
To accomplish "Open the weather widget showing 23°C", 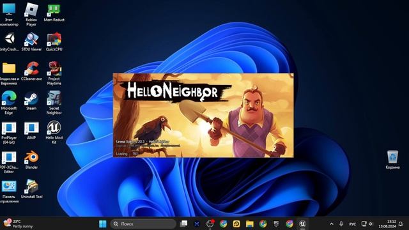I will point(19,224).
